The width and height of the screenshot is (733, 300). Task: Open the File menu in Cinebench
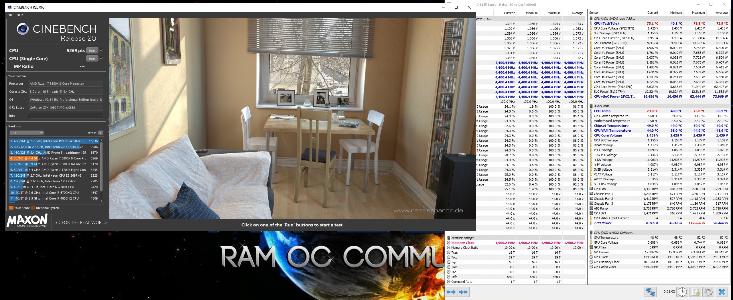click(10, 15)
